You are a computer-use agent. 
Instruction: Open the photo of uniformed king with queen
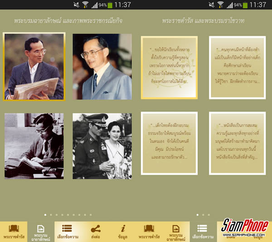[x=102, y=146]
